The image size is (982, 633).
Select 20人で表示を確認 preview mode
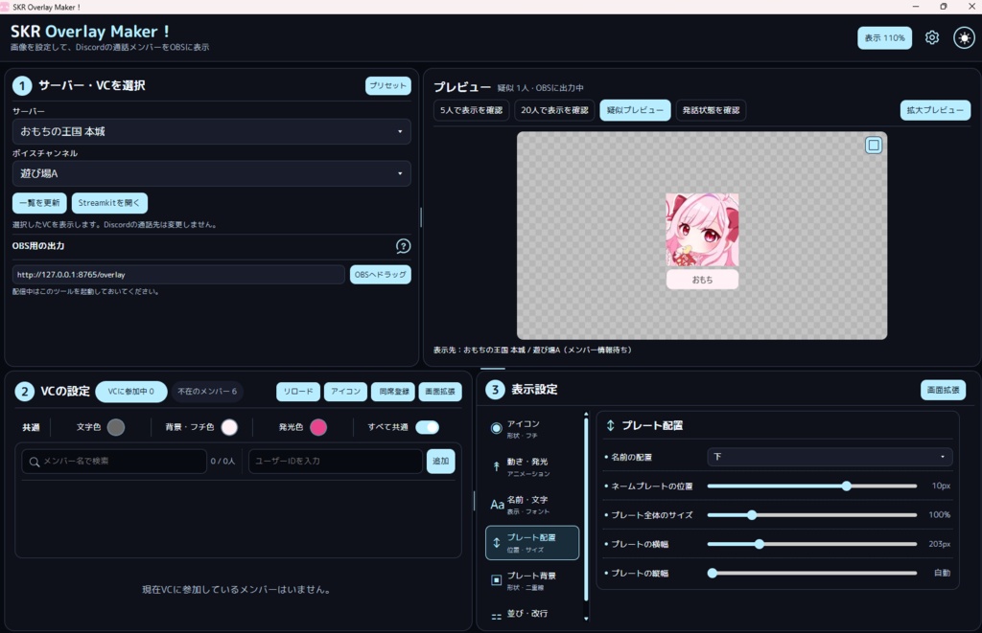click(x=554, y=110)
